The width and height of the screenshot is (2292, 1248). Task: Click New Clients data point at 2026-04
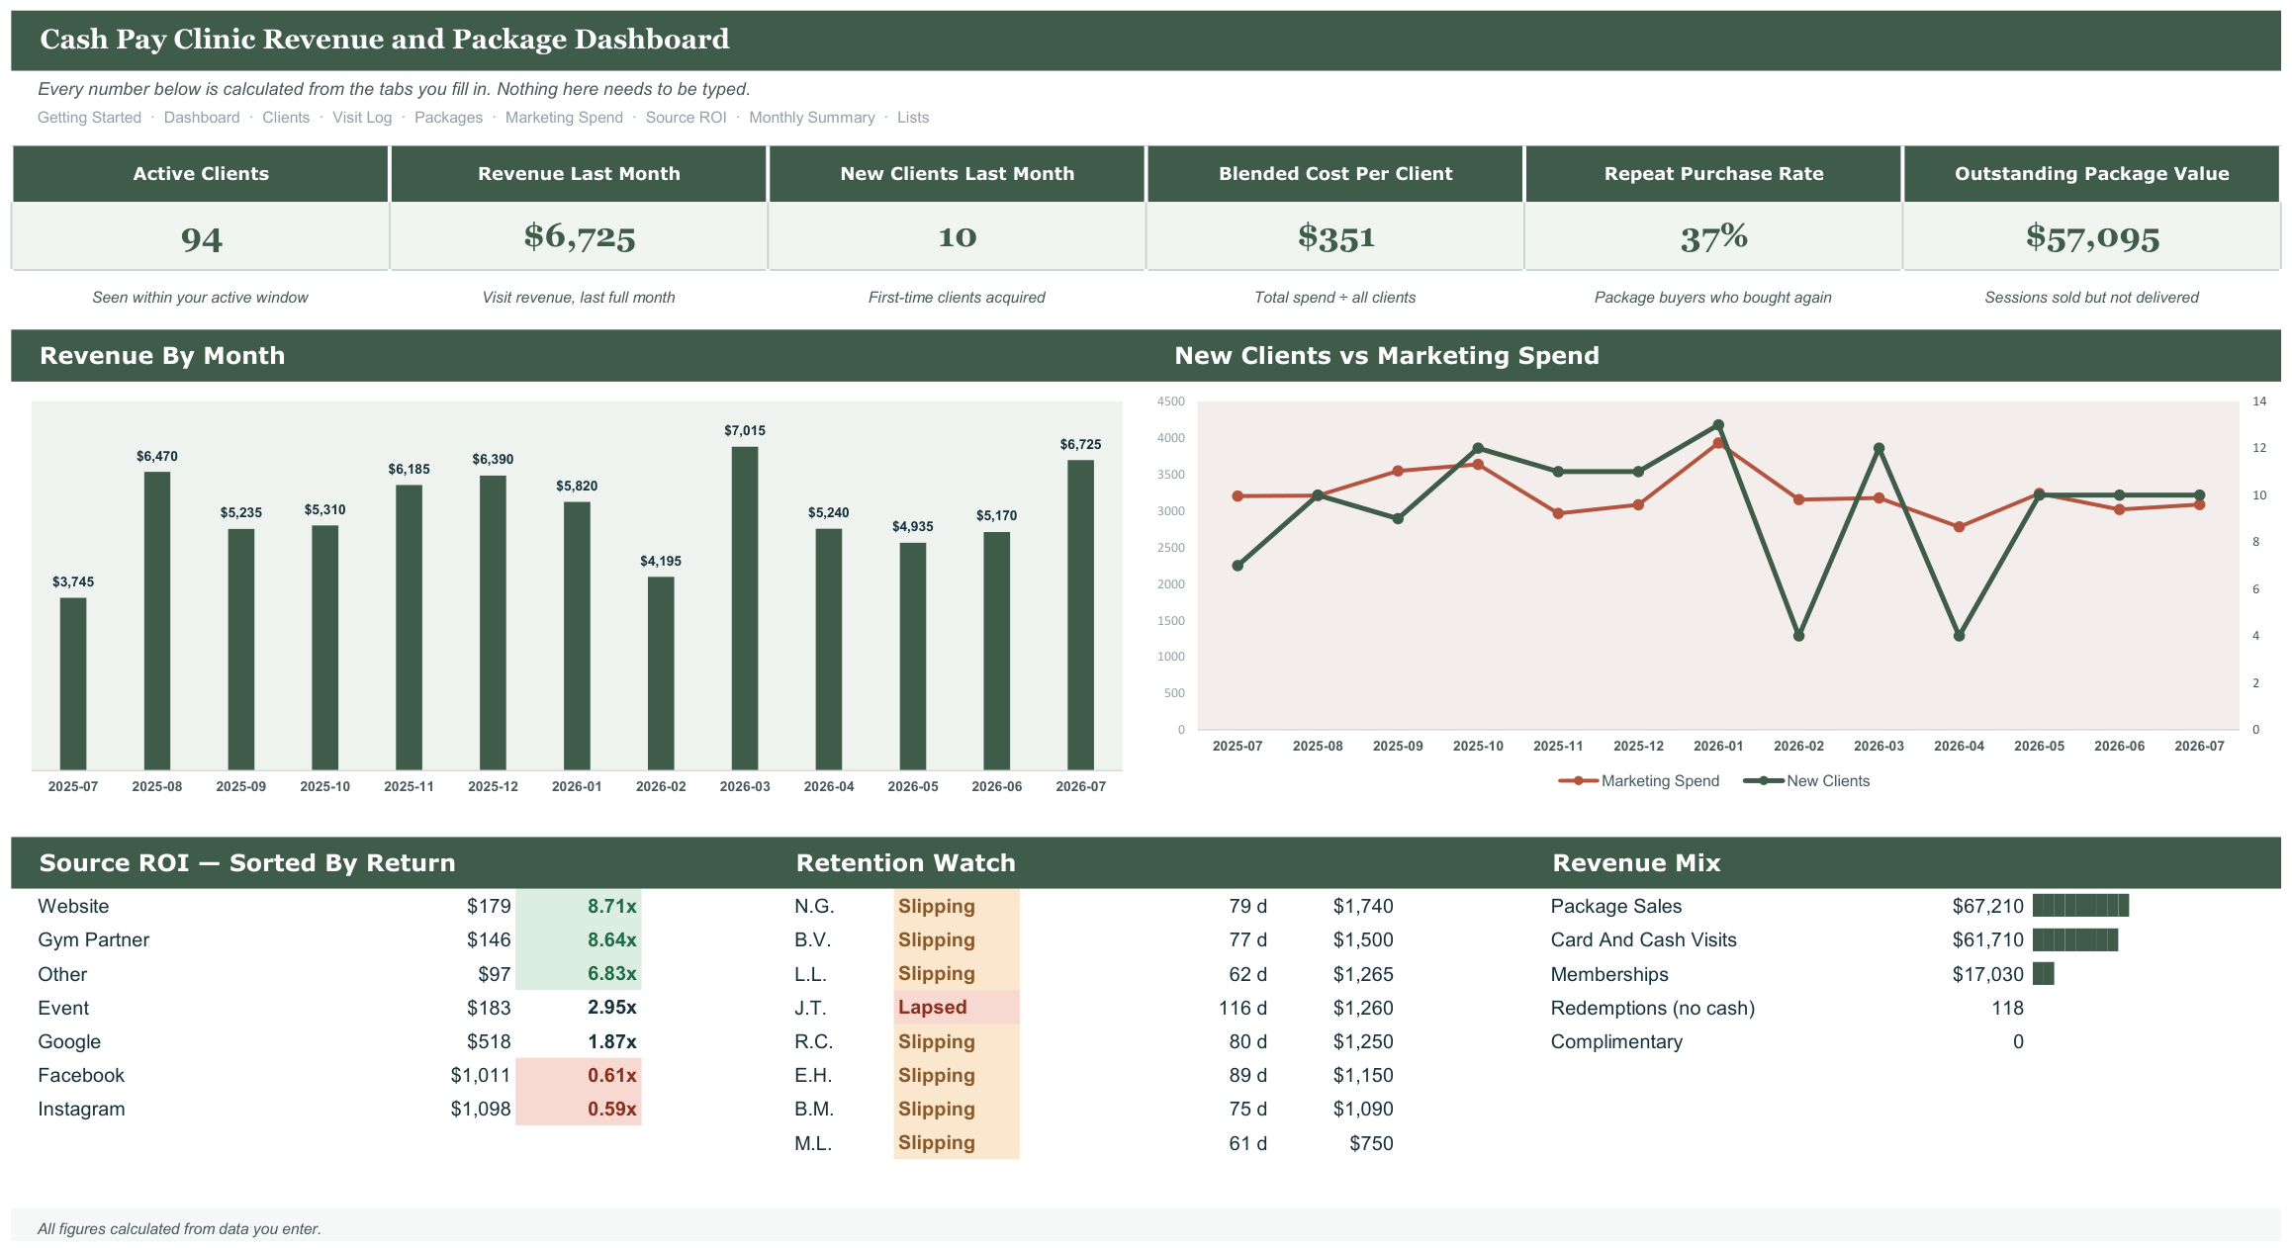pos(1959,636)
